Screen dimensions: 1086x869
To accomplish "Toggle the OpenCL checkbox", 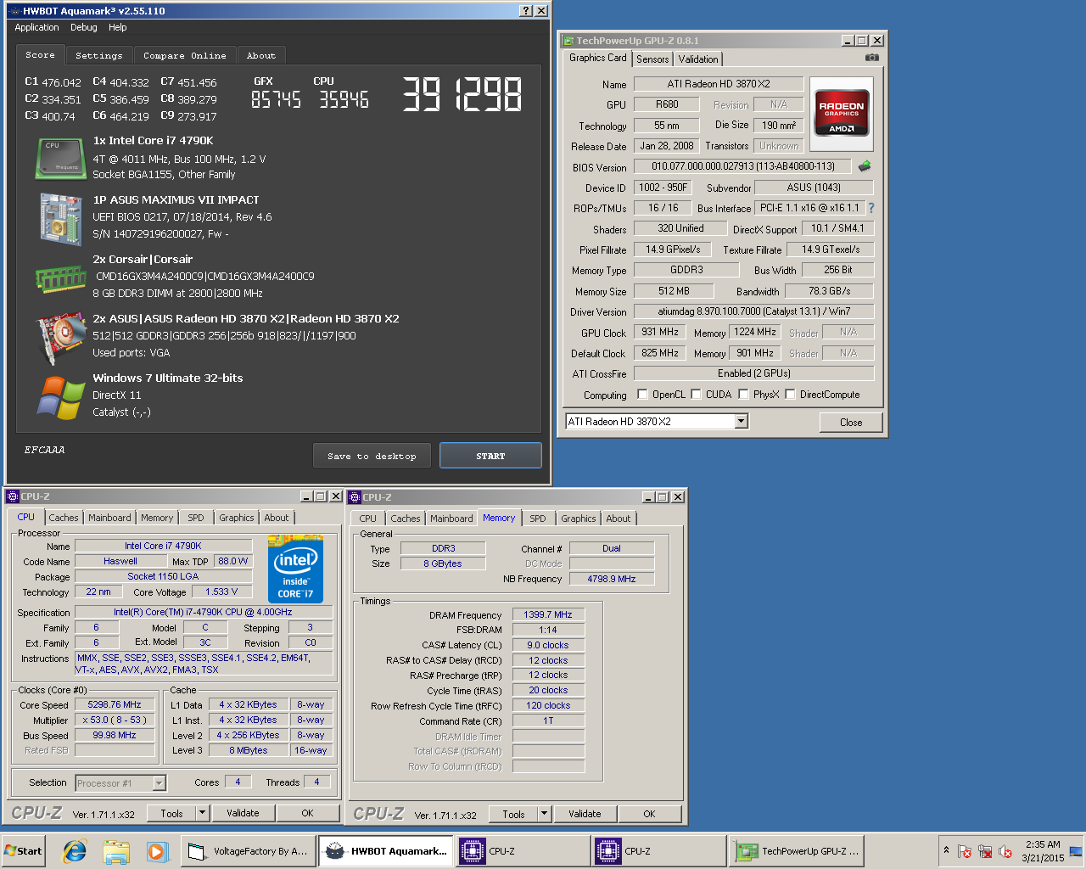I will click(642, 394).
